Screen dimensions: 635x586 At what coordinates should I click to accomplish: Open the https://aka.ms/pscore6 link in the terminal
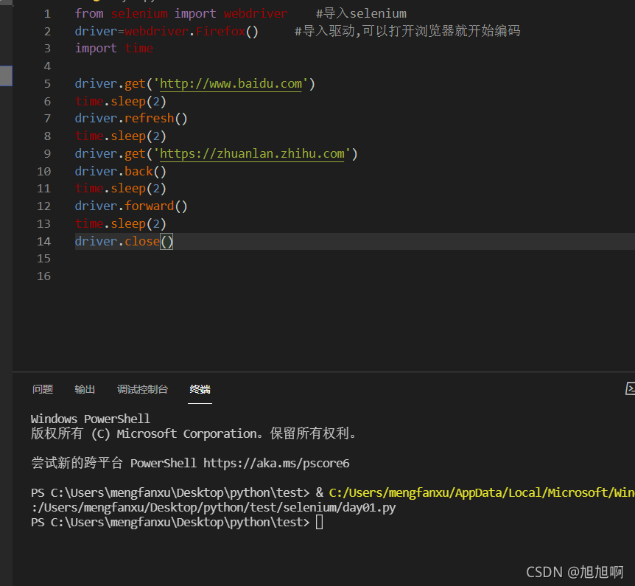pos(276,463)
